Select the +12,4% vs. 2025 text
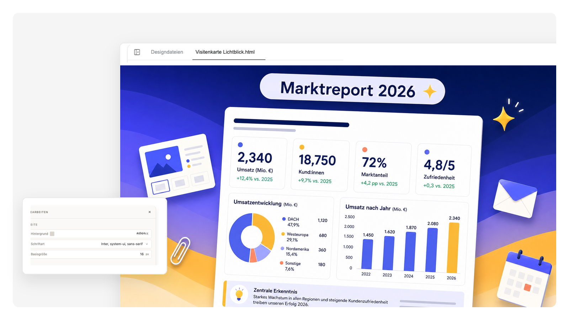The width and height of the screenshot is (569, 320). (255, 179)
